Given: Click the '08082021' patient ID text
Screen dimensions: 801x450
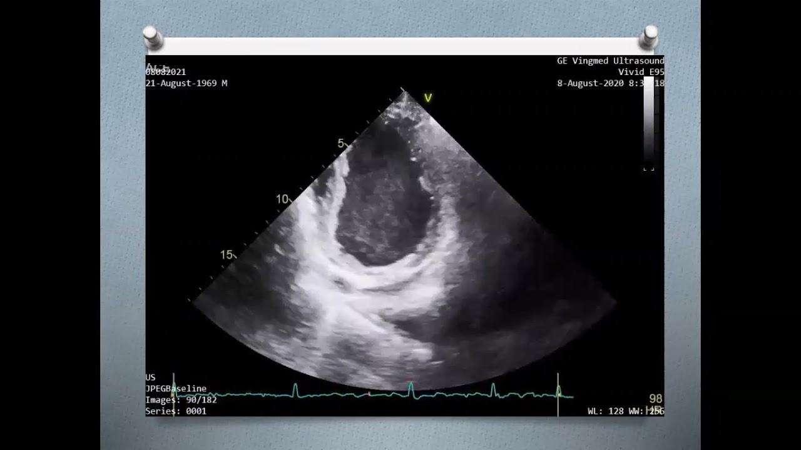Looking at the screenshot, I should 166,72.
